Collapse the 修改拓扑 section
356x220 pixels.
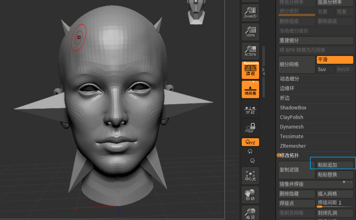pyautogui.click(x=289, y=156)
